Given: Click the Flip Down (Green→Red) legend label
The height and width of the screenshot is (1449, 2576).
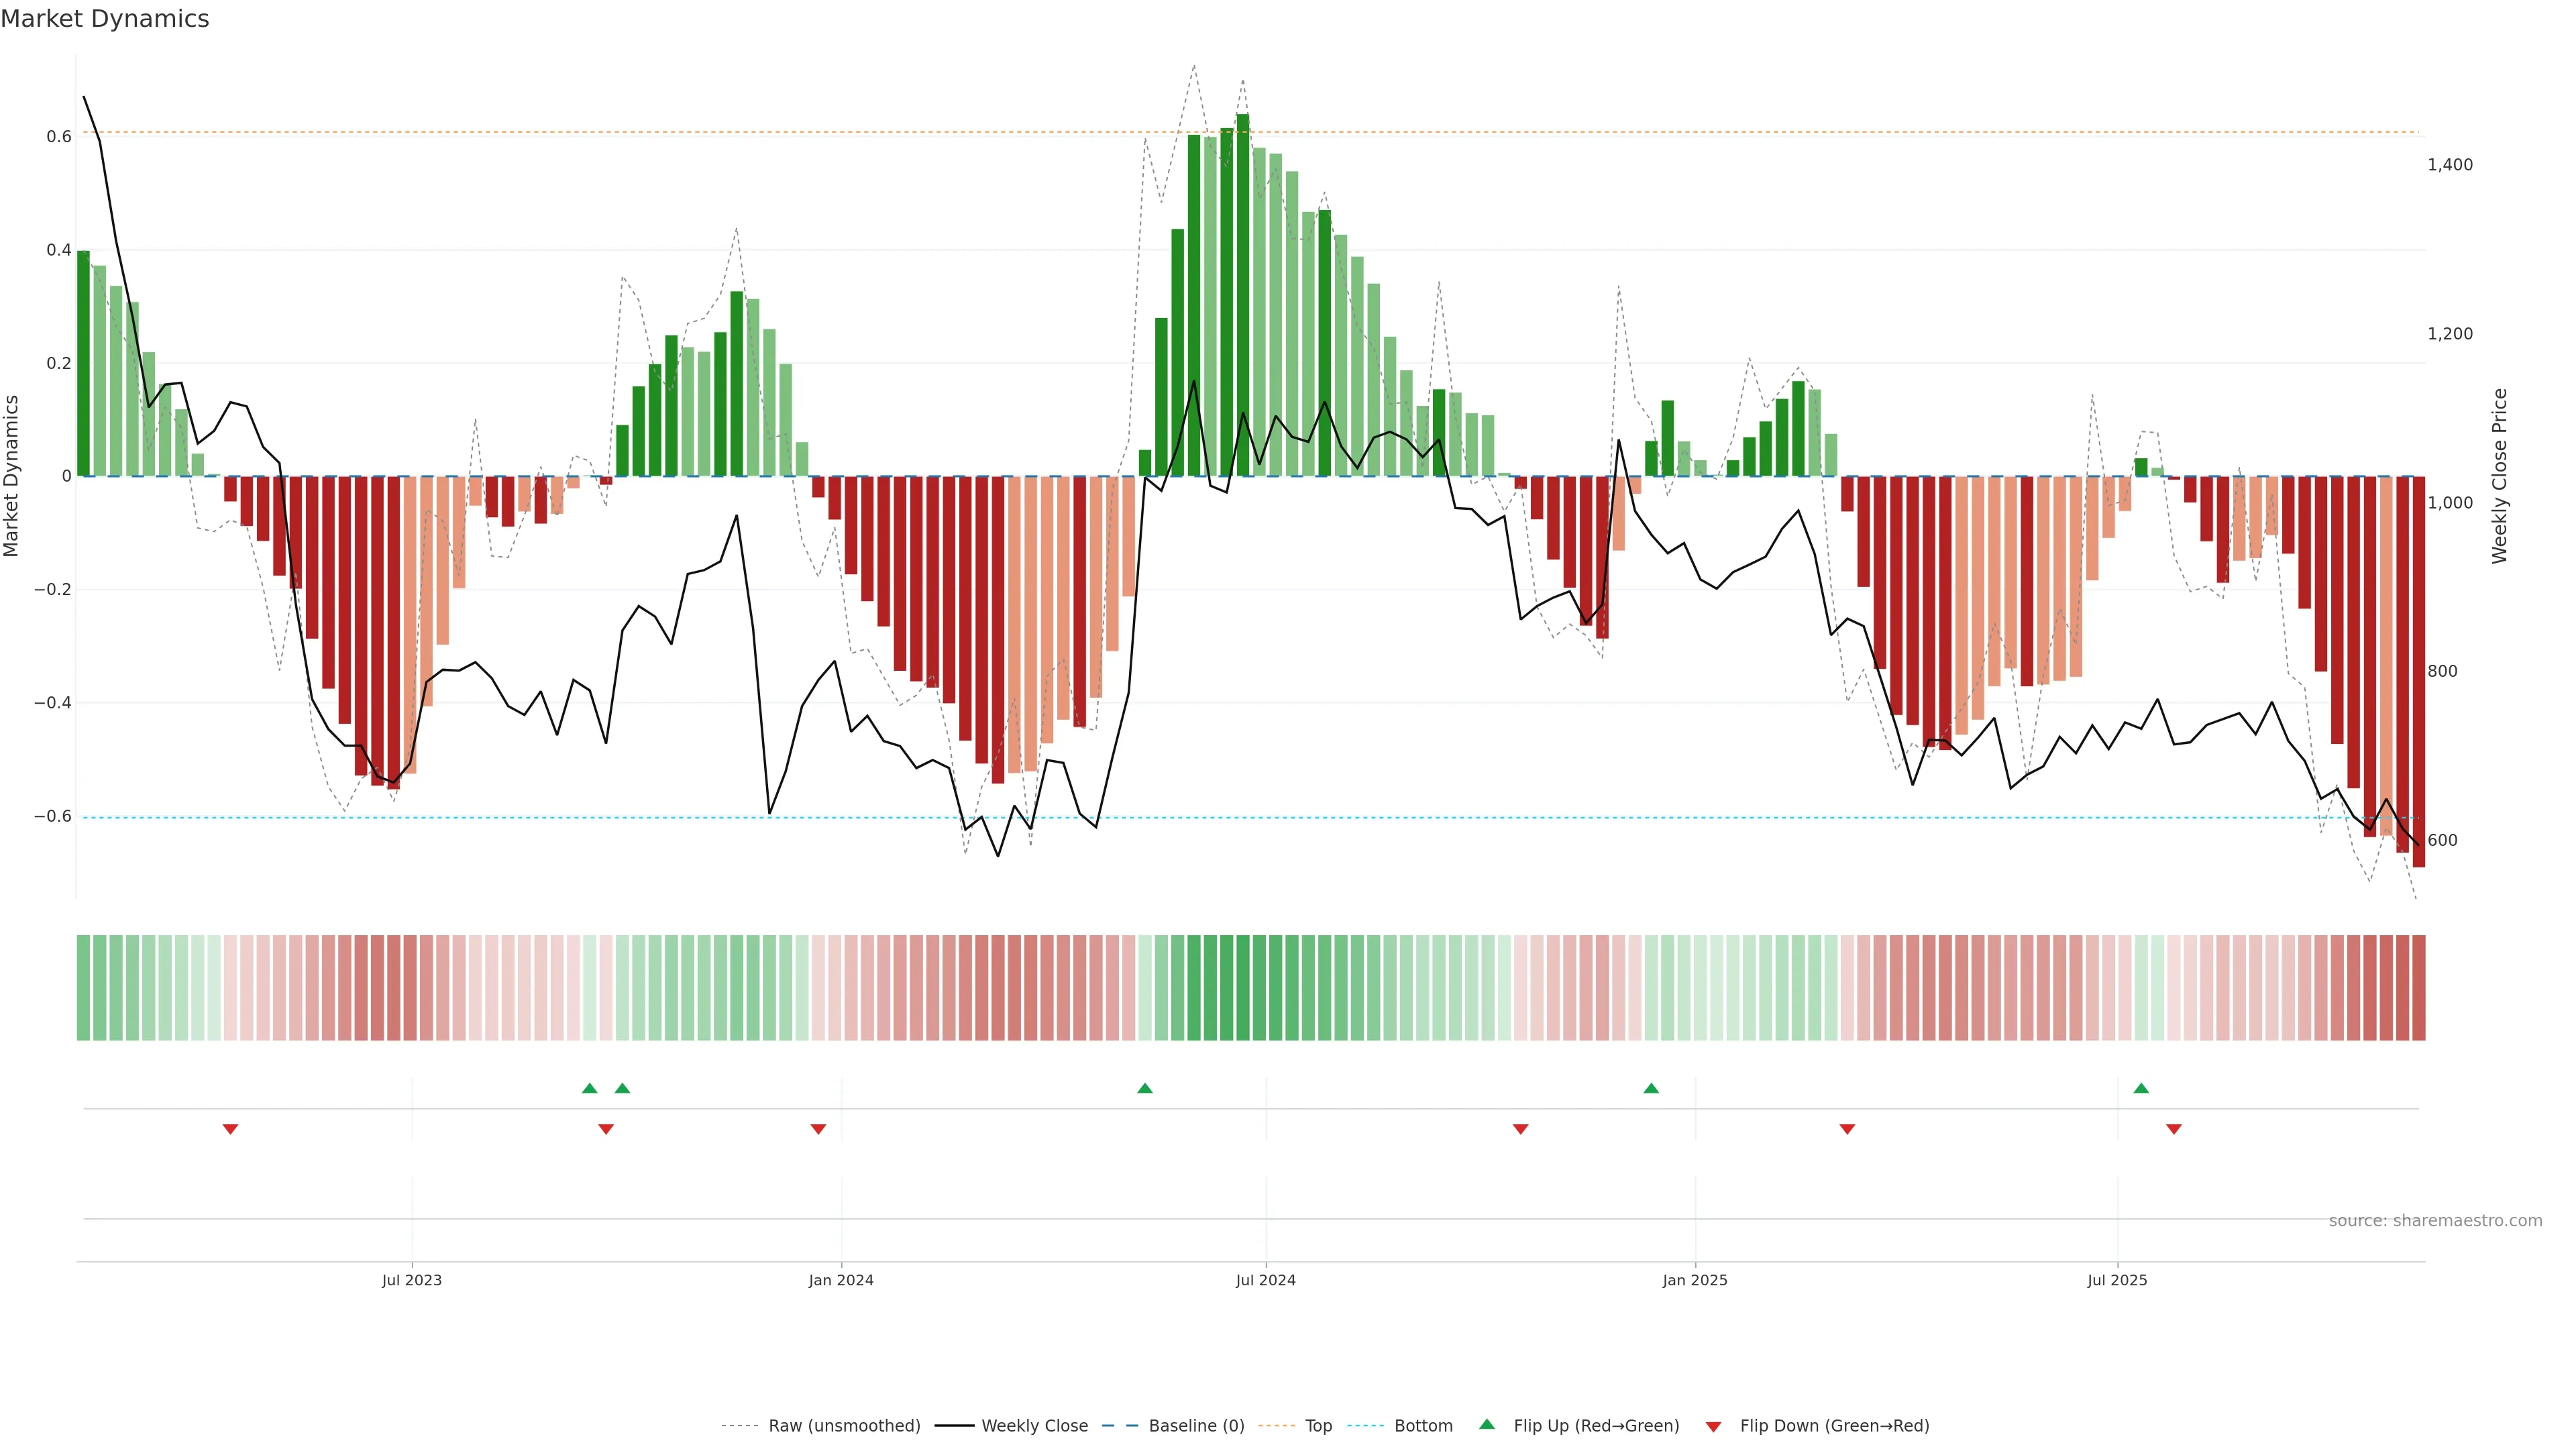Looking at the screenshot, I should click(x=1834, y=1426).
